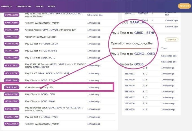This screenshot has width=192, height=131.
Task: Open recipient address GCSA...HVJR
Action: tap(51, 117)
